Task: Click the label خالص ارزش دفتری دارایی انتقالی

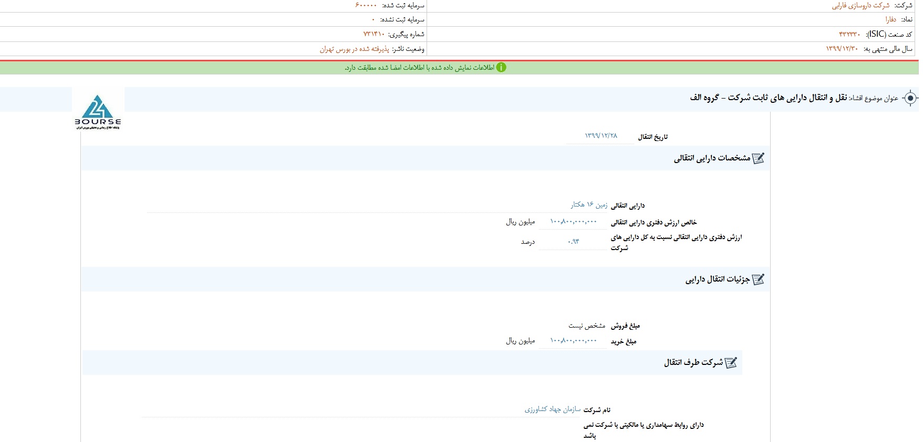Action: [x=654, y=222]
